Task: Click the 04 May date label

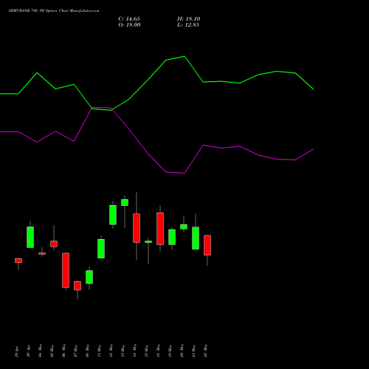Action: 41,351
